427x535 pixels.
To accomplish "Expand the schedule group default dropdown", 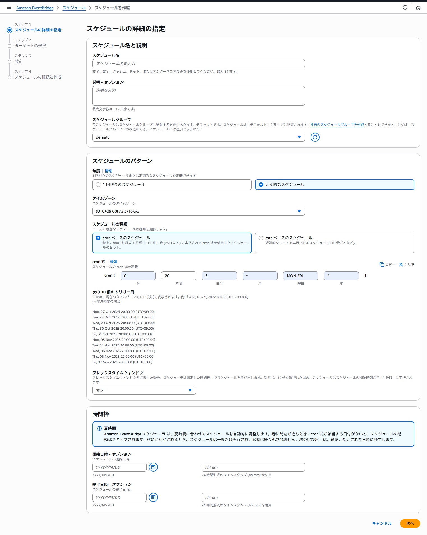I will pos(198,137).
